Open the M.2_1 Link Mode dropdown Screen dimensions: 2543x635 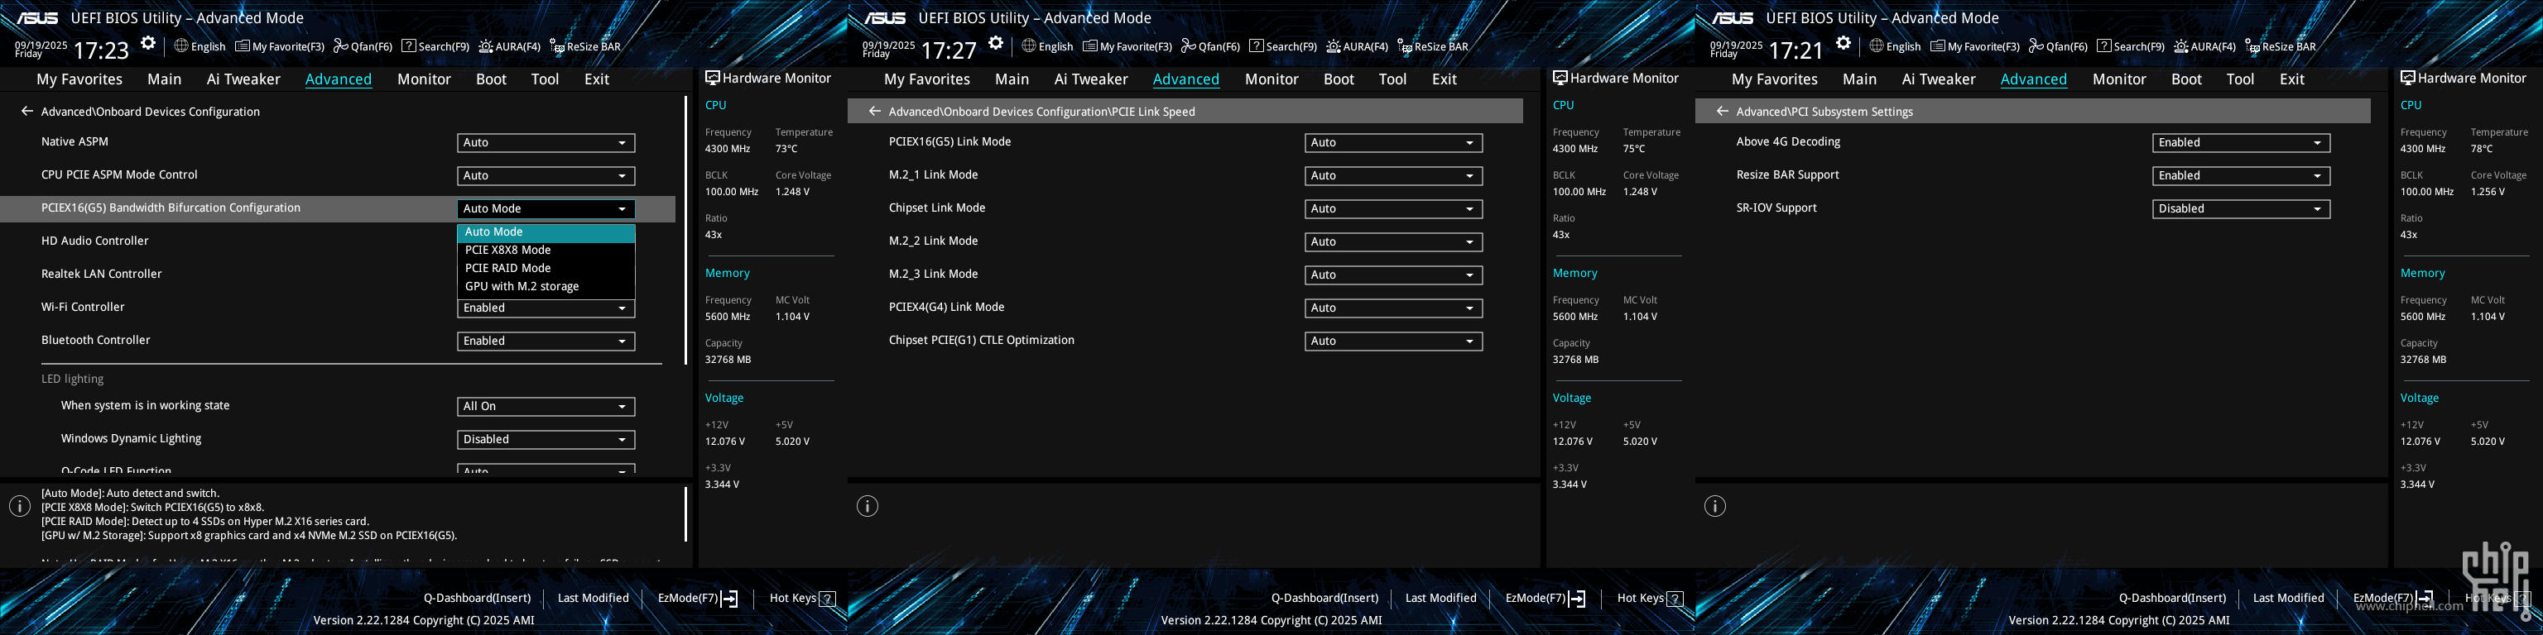pyautogui.click(x=1394, y=175)
